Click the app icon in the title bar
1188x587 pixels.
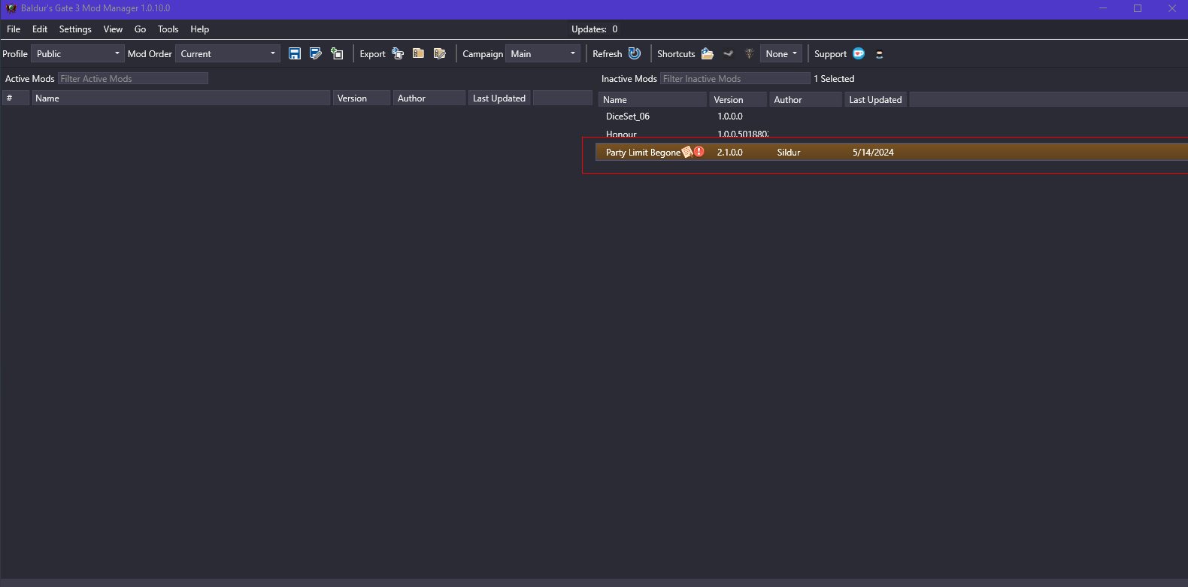point(11,8)
